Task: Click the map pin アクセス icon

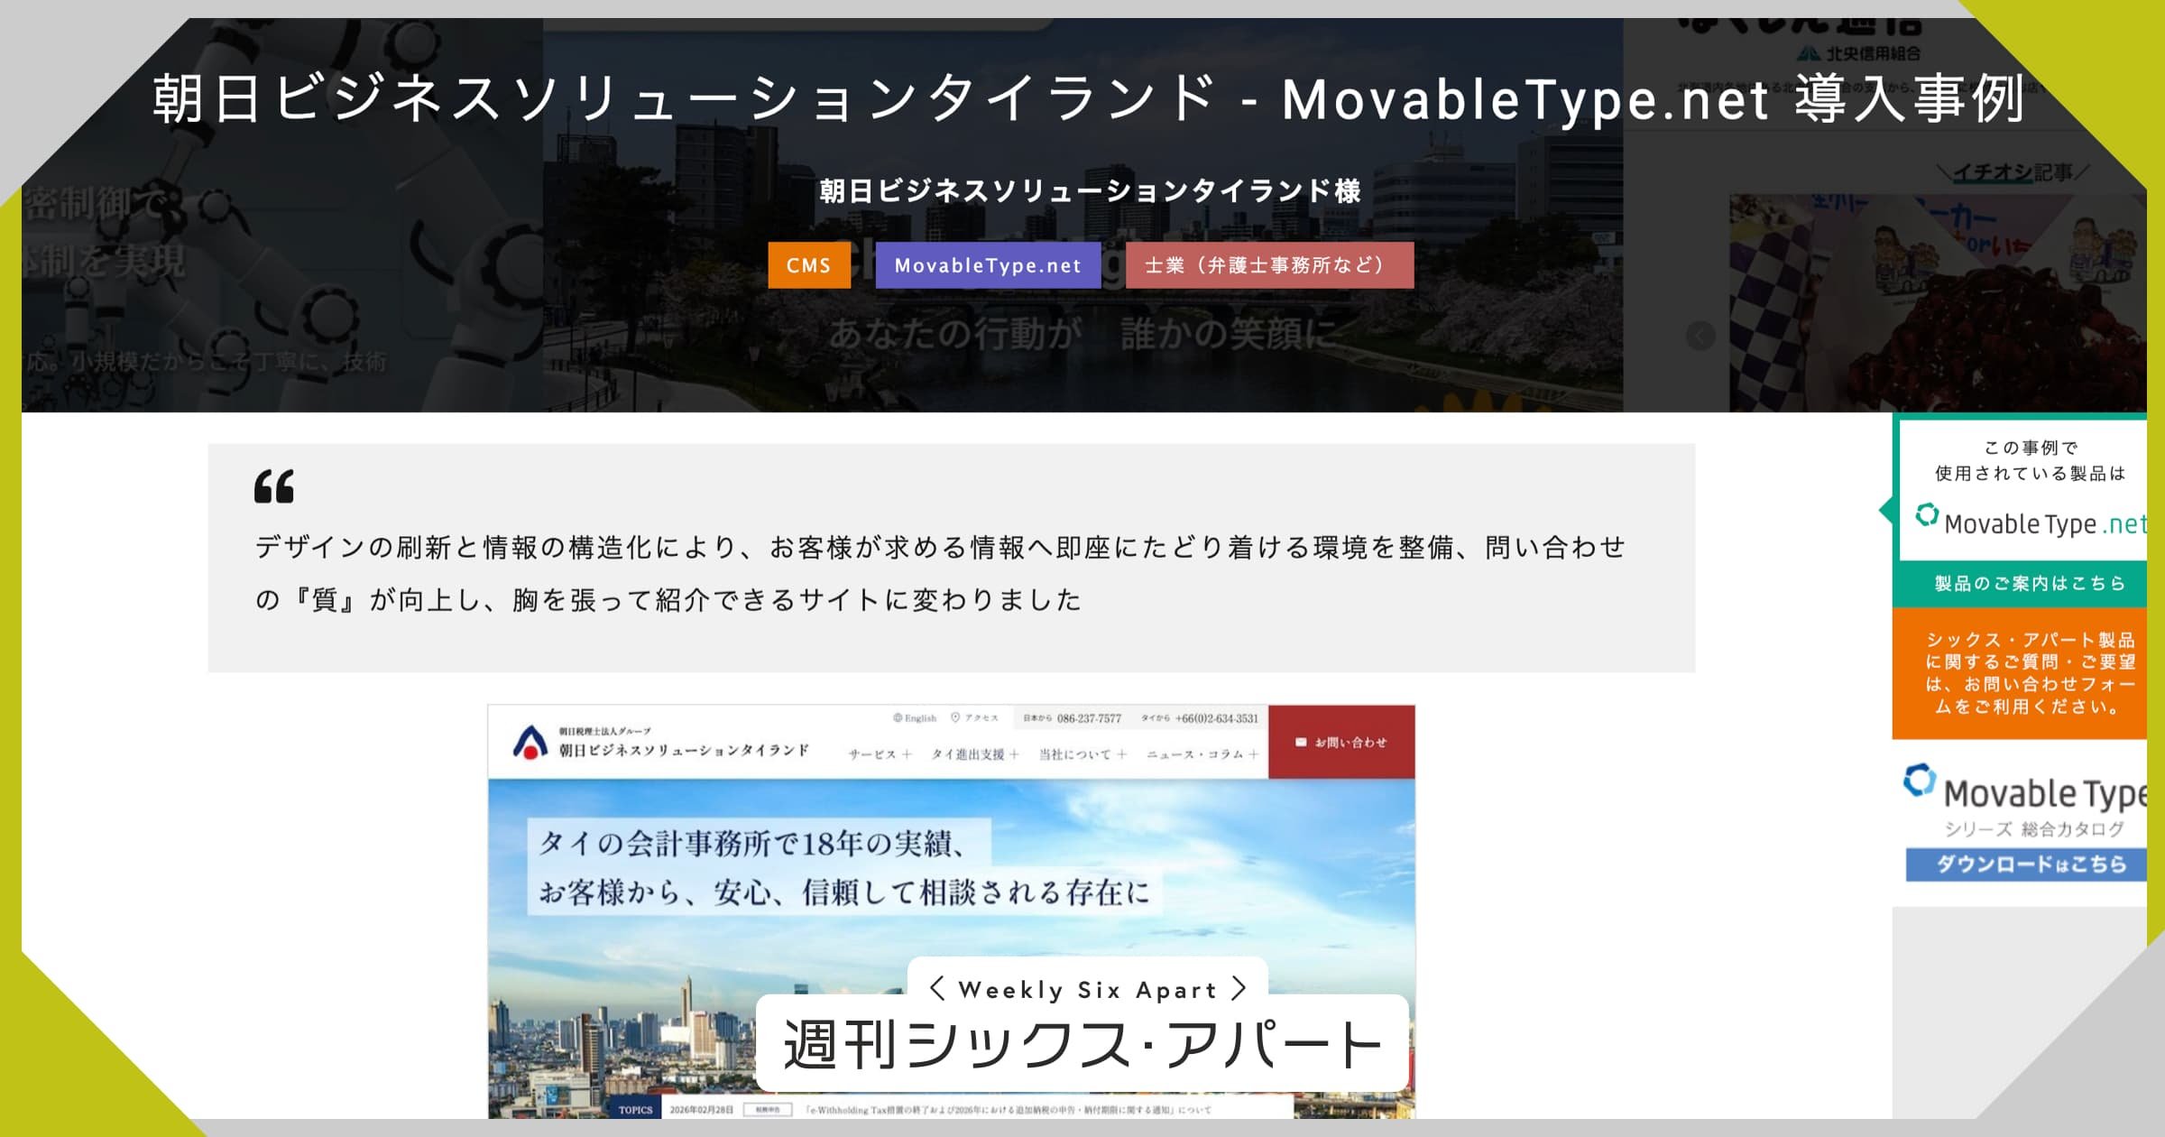Action: click(x=955, y=718)
